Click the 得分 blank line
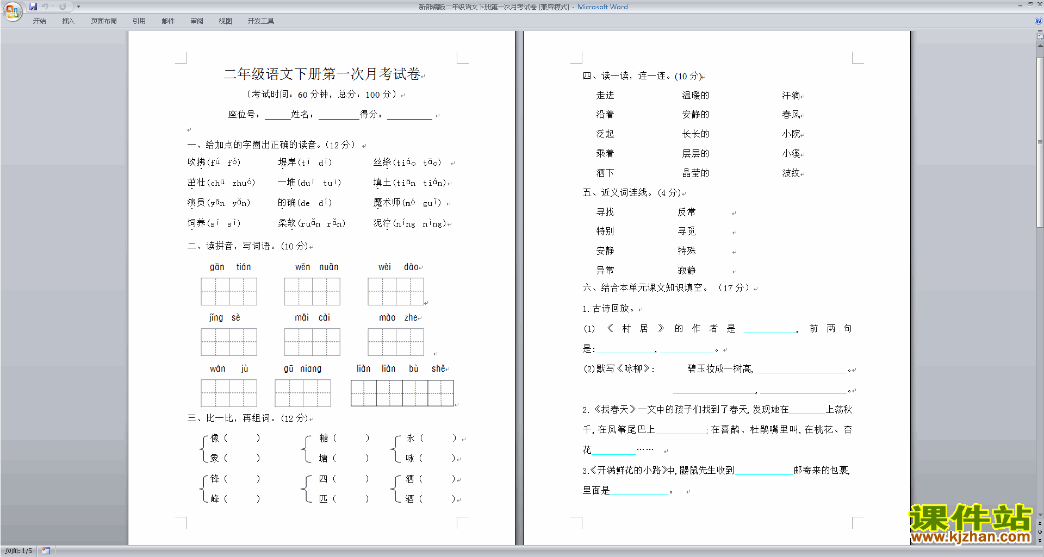1044x557 pixels. (409, 115)
